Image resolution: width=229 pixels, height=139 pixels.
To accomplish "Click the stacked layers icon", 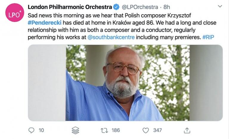I will point(75,130).
